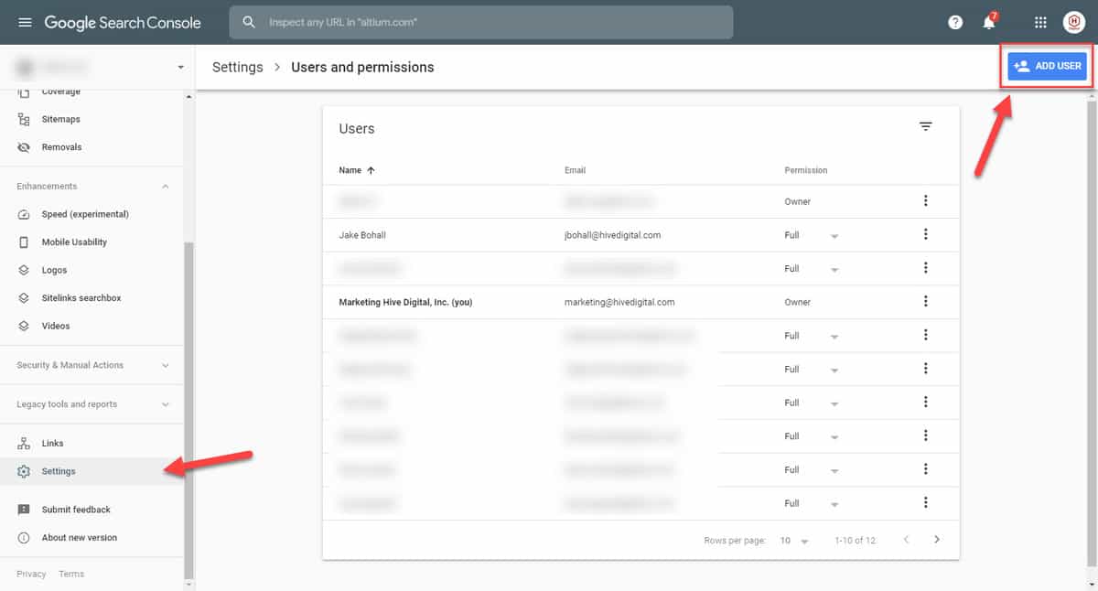Viewport: 1098px width, 591px height.
Task: Open the account profile avatar
Action: click(1073, 23)
